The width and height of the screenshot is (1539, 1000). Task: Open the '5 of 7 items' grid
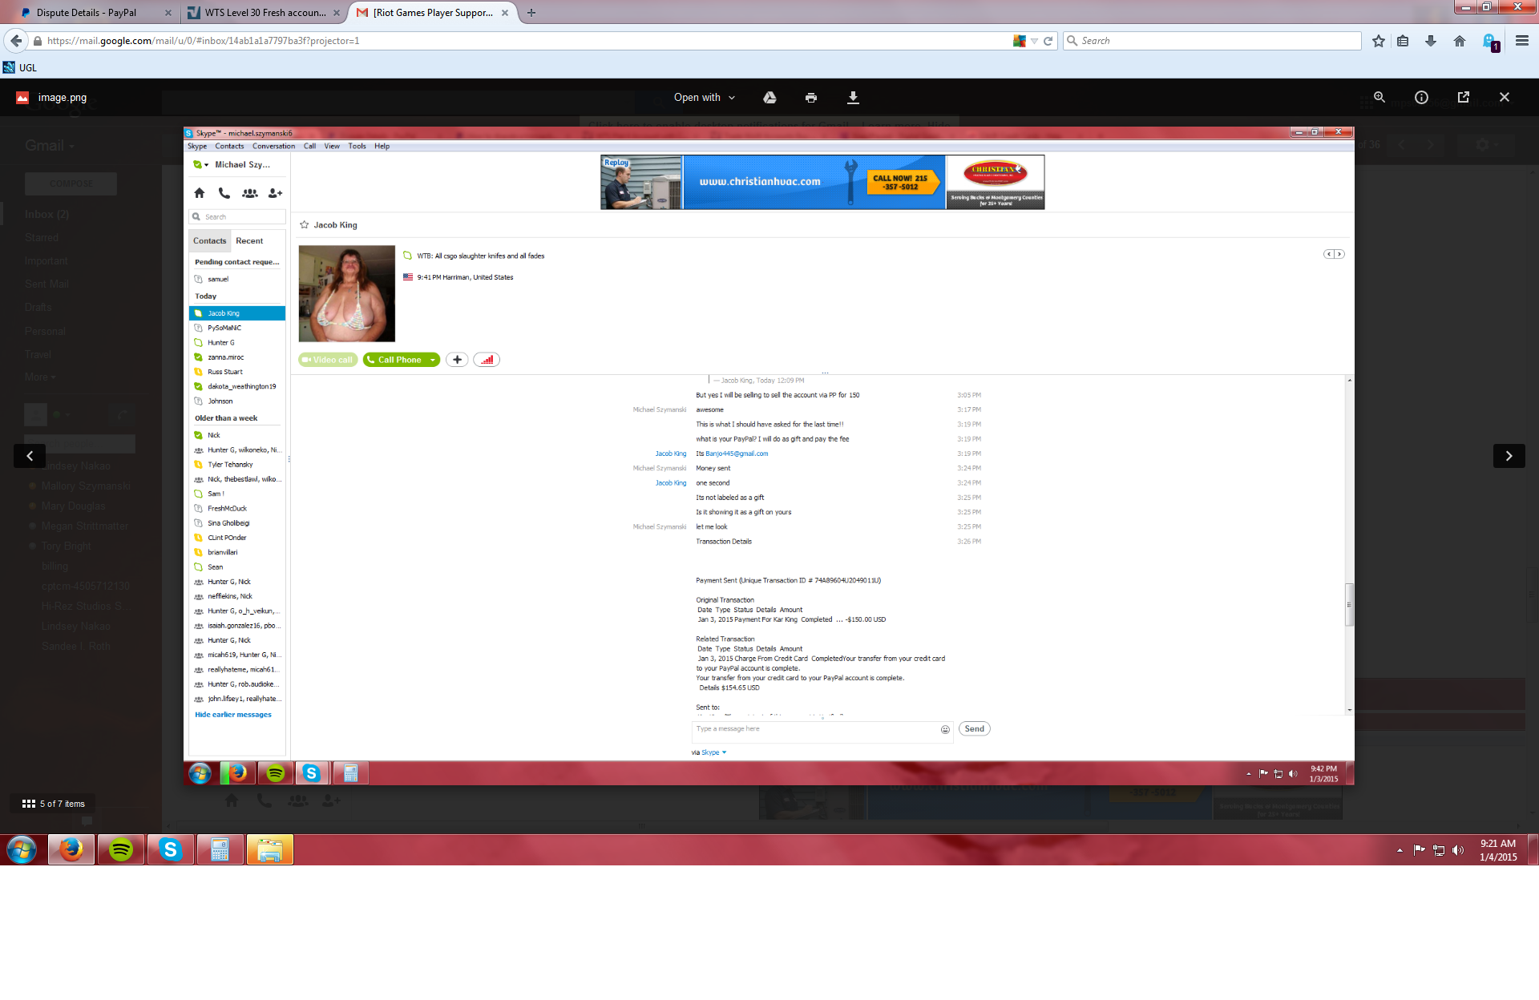(53, 804)
